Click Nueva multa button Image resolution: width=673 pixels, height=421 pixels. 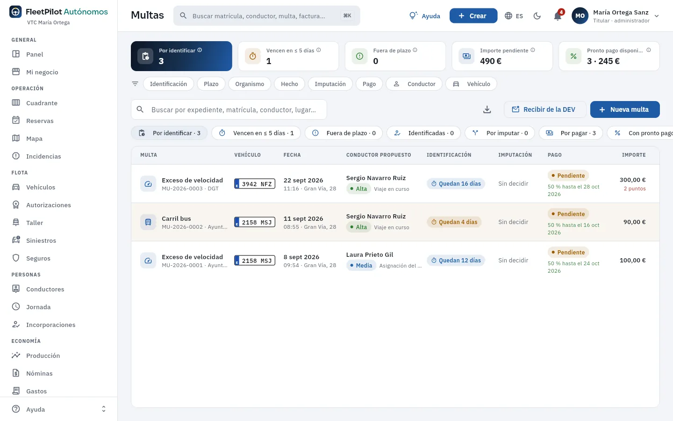click(x=625, y=109)
